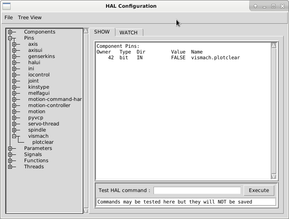This screenshot has height=219, width=289.
Task: Click output pane scroll up arrow
Action: click(274, 45)
